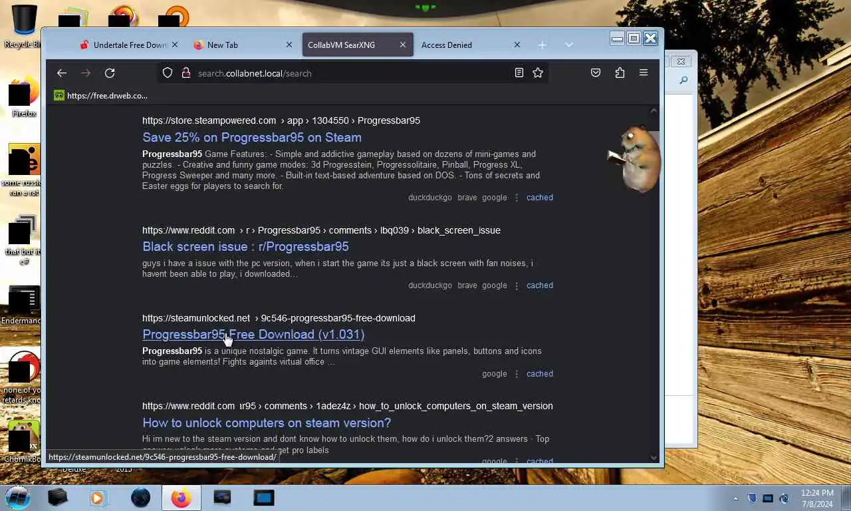This screenshot has height=511, width=851.
Task: Open the black folder taskbar icon
Action: click(58, 498)
